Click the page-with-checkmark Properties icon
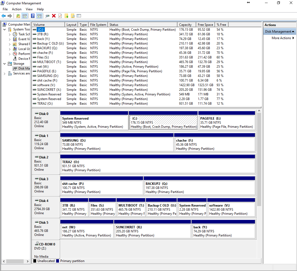 click(x=60, y=16)
